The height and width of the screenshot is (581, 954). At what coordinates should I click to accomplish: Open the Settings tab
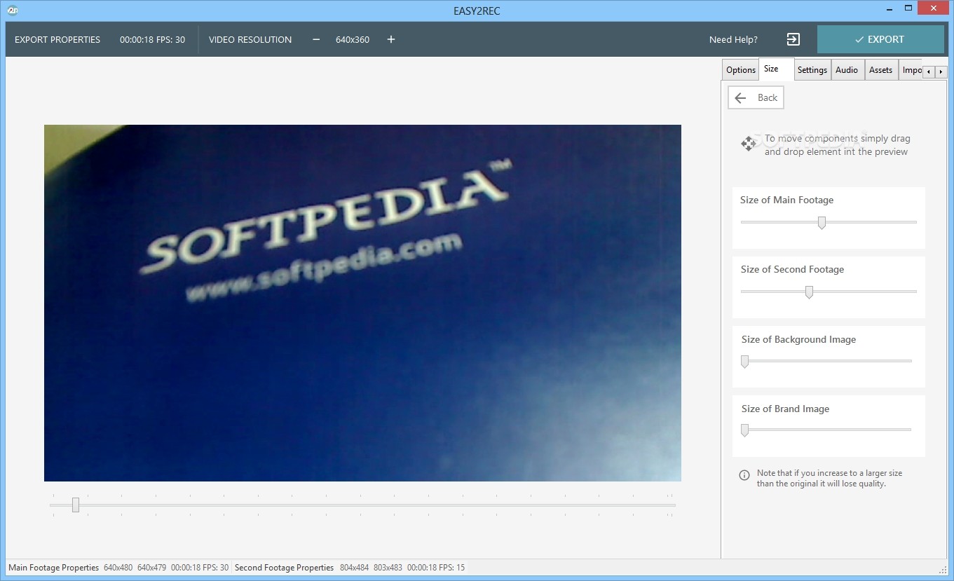(812, 69)
